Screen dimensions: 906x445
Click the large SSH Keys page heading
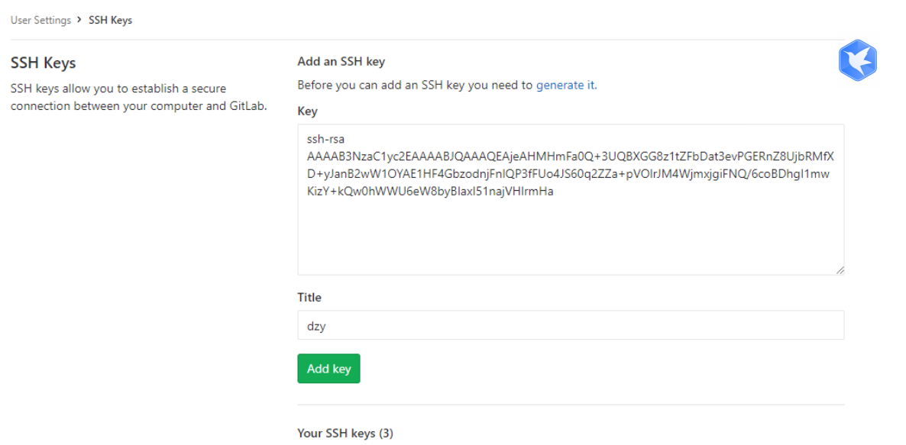point(44,63)
